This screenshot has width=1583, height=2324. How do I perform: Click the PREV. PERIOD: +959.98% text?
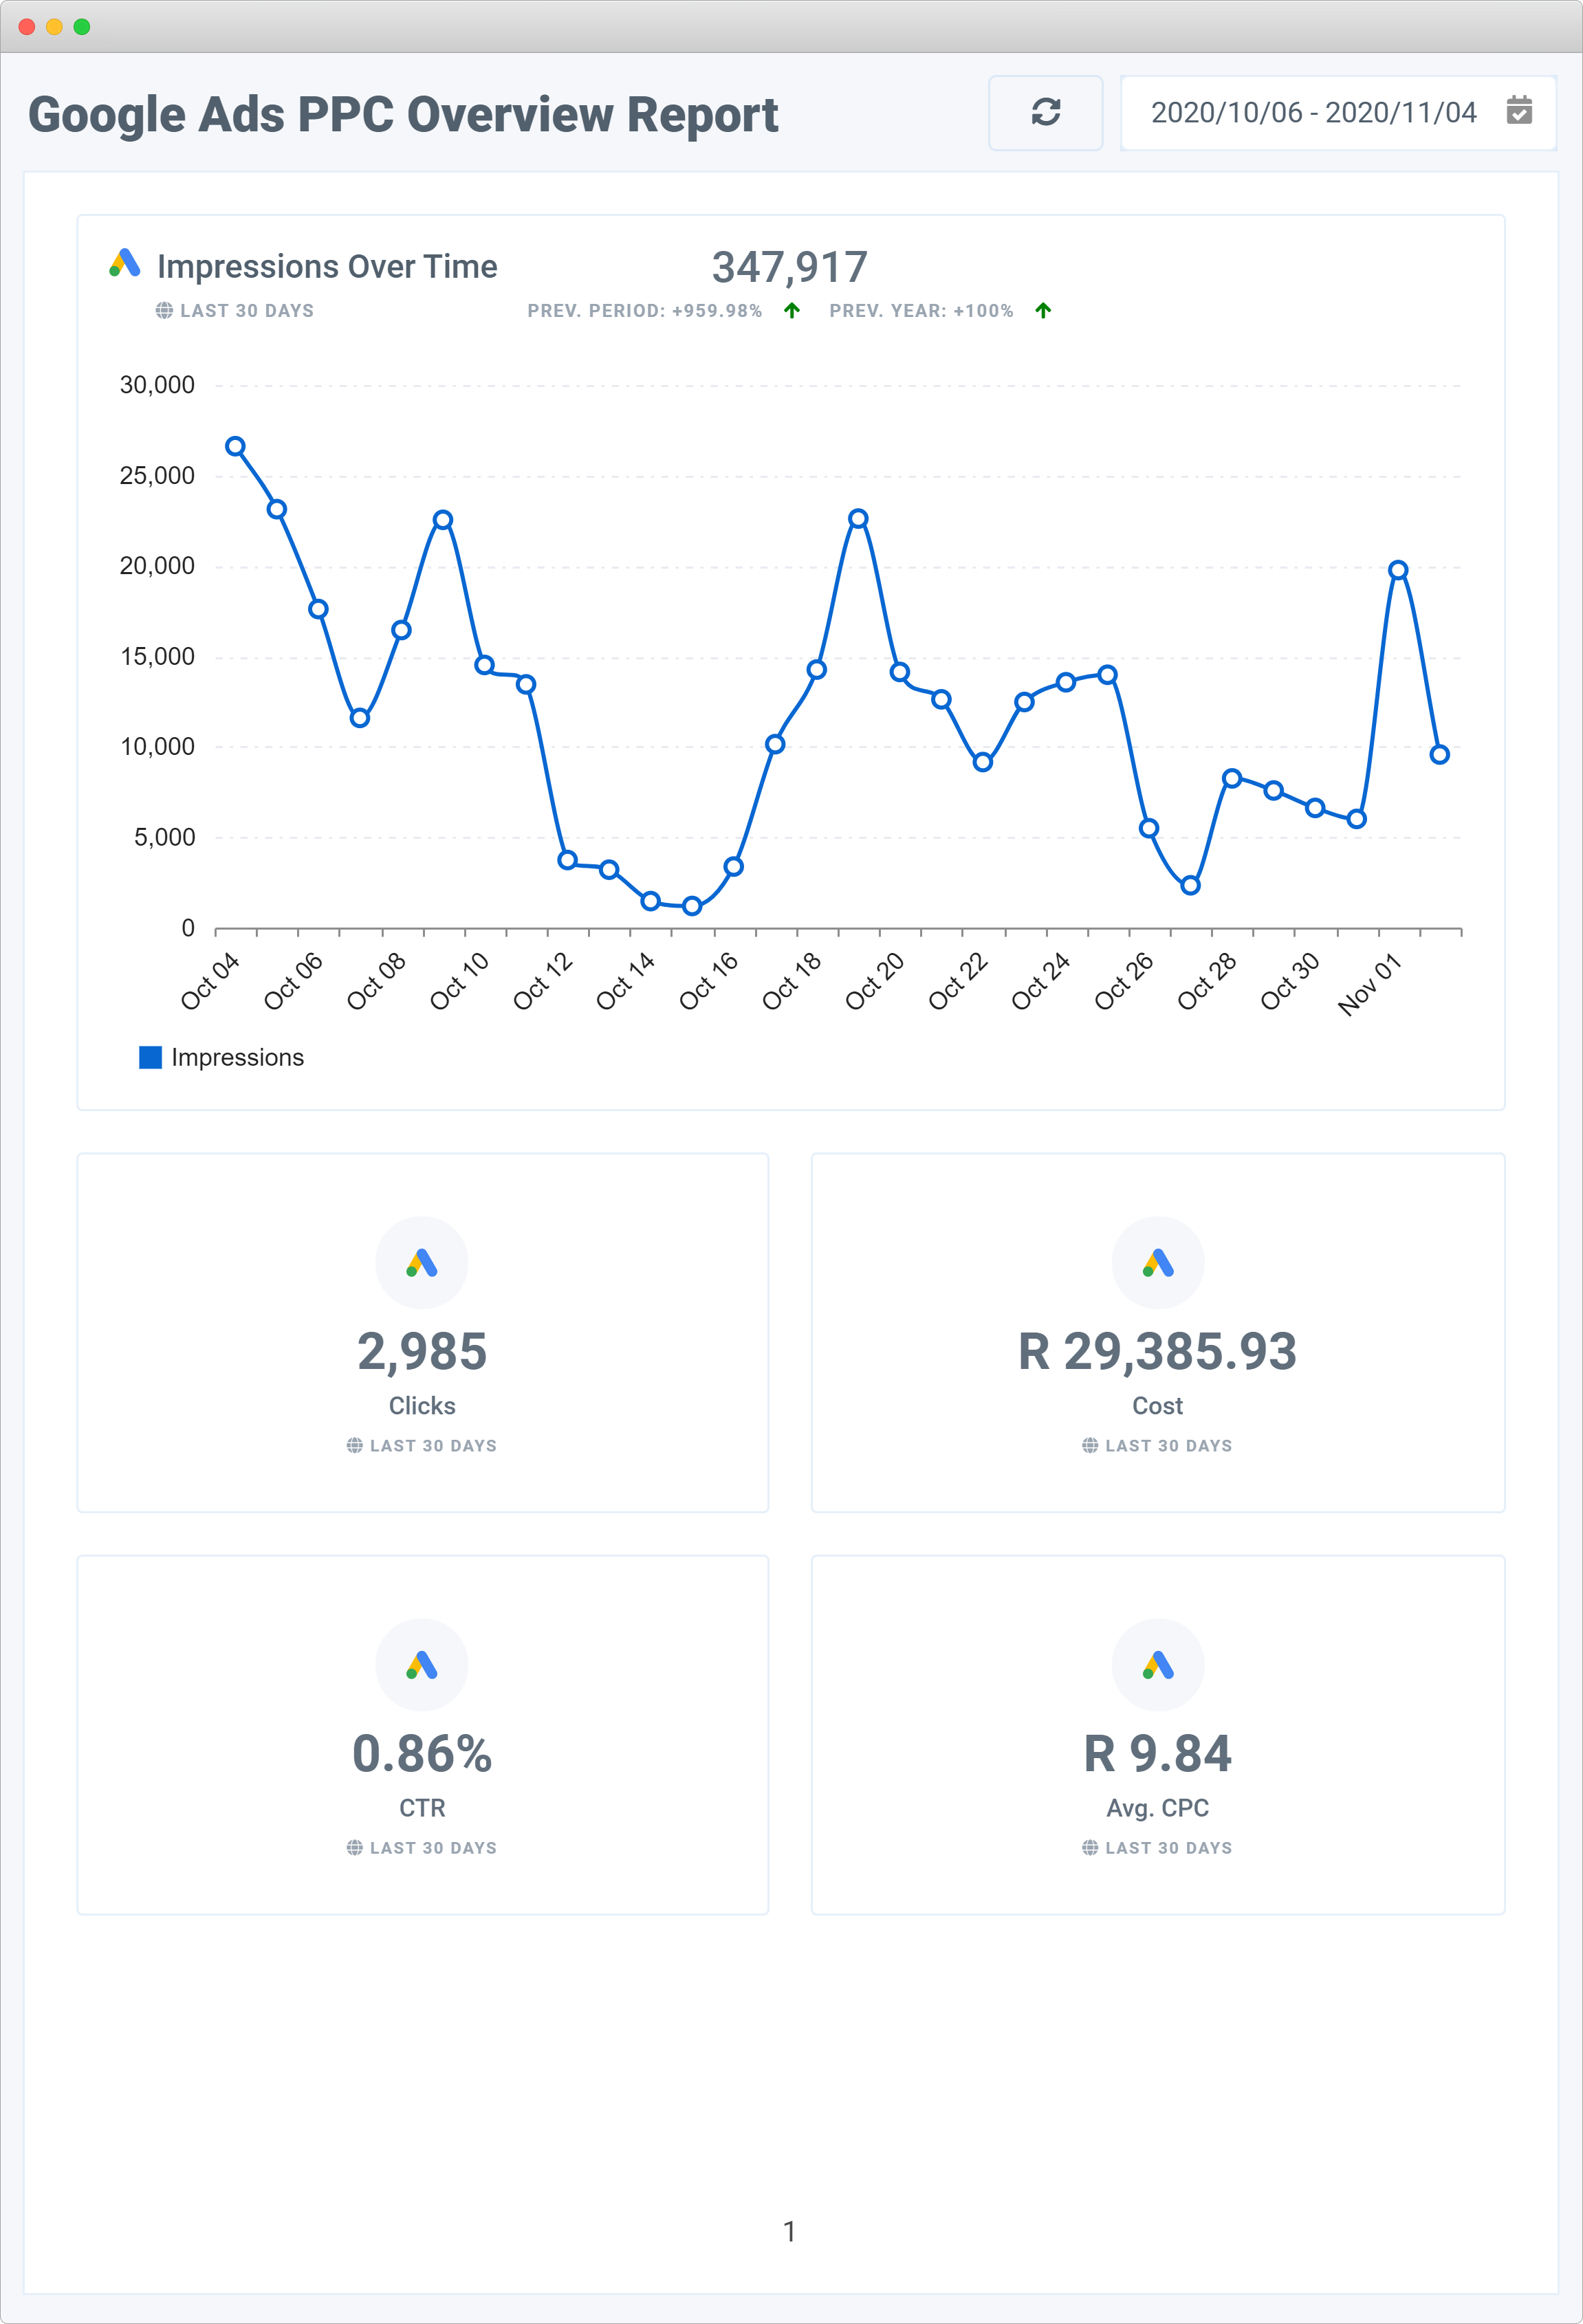(645, 311)
